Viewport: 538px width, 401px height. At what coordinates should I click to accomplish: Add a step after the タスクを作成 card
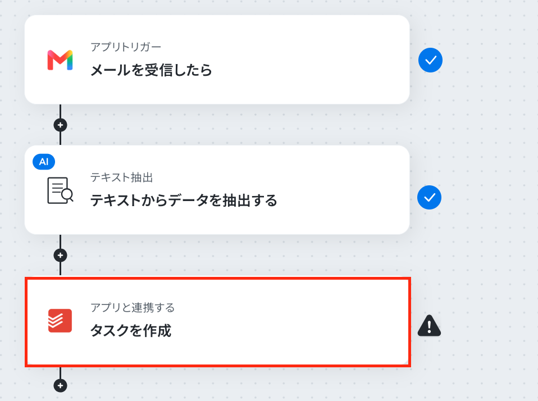[61, 385]
